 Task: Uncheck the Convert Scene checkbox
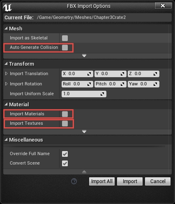tap(65, 163)
